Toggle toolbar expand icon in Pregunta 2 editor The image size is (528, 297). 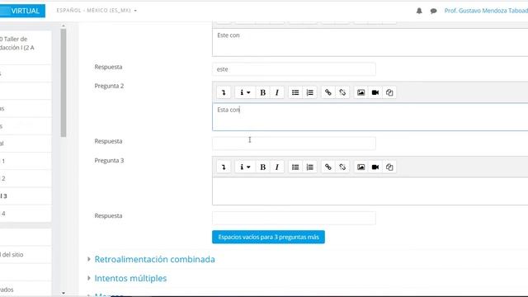pyautogui.click(x=224, y=92)
